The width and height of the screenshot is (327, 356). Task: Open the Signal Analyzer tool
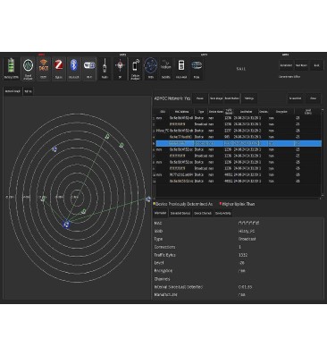(x=28, y=69)
